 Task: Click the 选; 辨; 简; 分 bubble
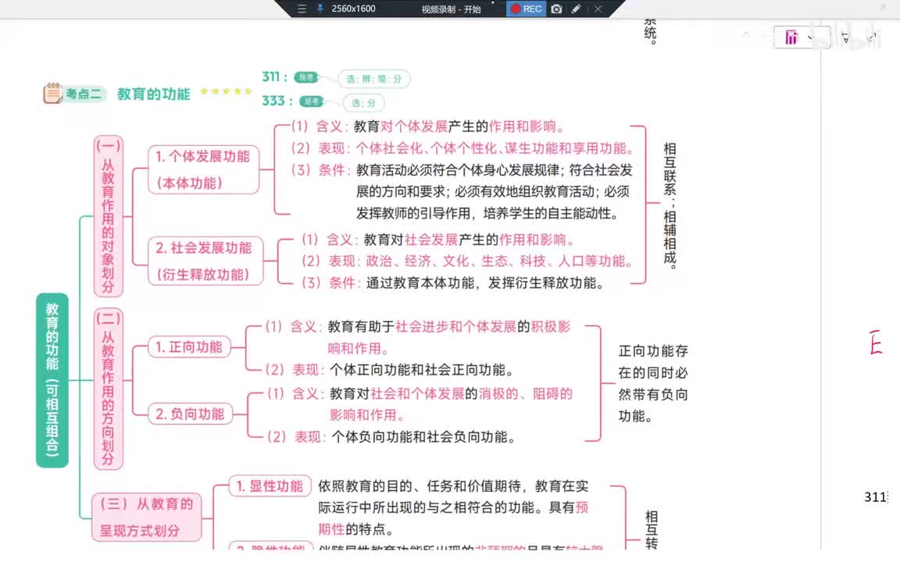pos(373,79)
